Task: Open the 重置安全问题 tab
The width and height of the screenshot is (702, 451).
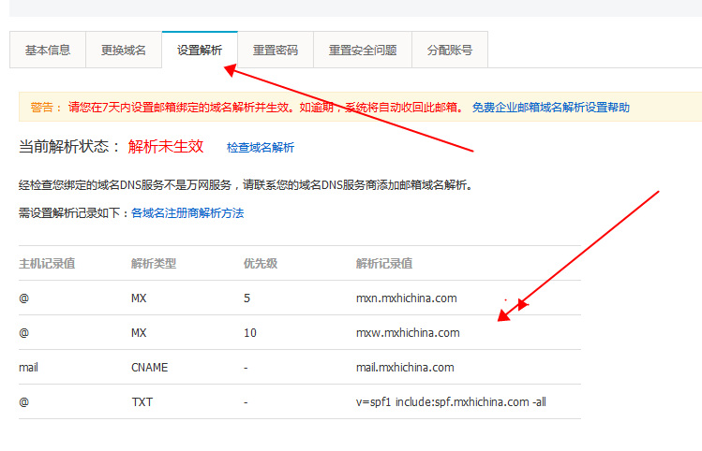Action: pyautogui.click(x=362, y=51)
